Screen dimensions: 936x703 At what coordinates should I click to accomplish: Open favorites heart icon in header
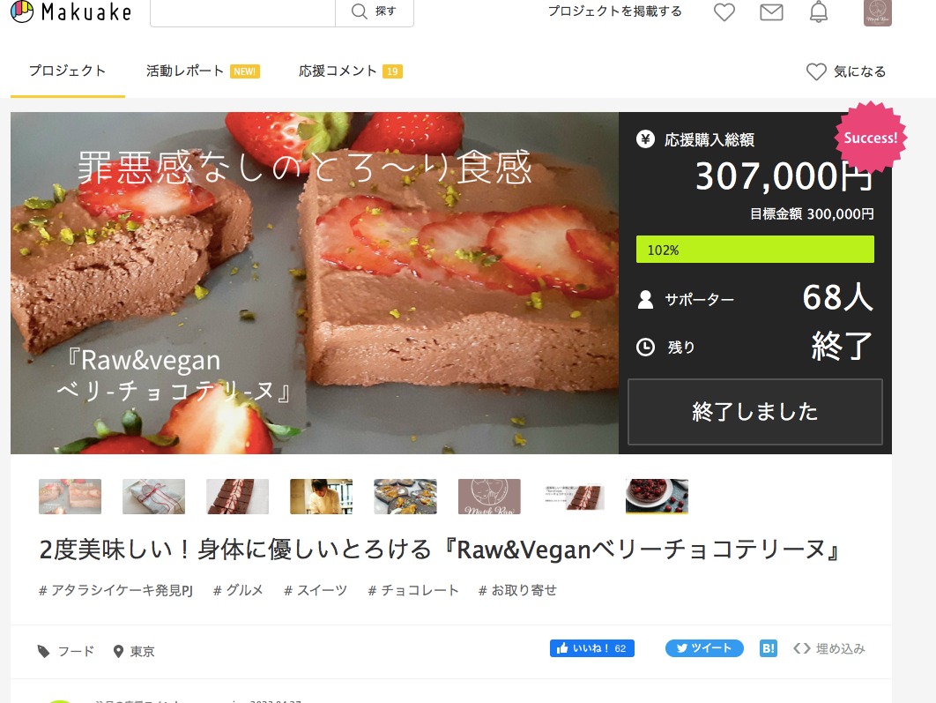pos(724,12)
